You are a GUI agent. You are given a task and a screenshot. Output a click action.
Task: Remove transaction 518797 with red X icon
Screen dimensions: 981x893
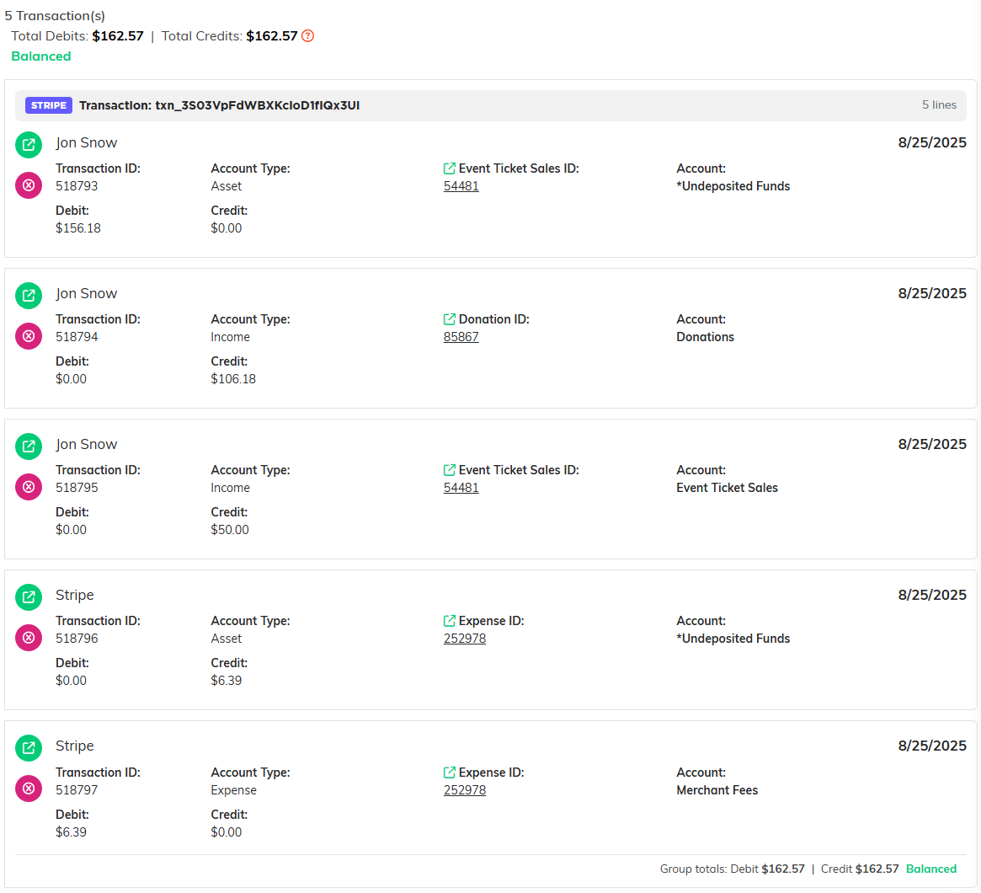(x=28, y=789)
